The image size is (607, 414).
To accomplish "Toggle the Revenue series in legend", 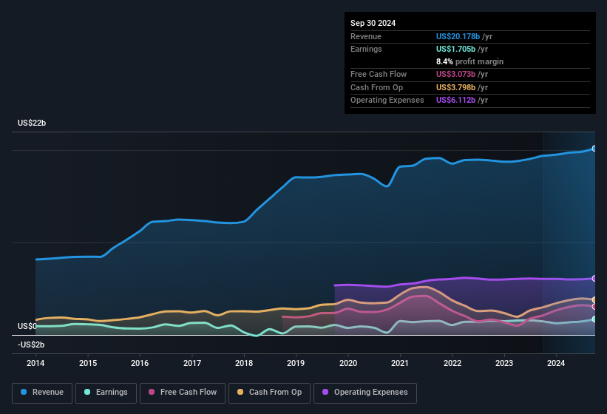I will tap(42, 393).
